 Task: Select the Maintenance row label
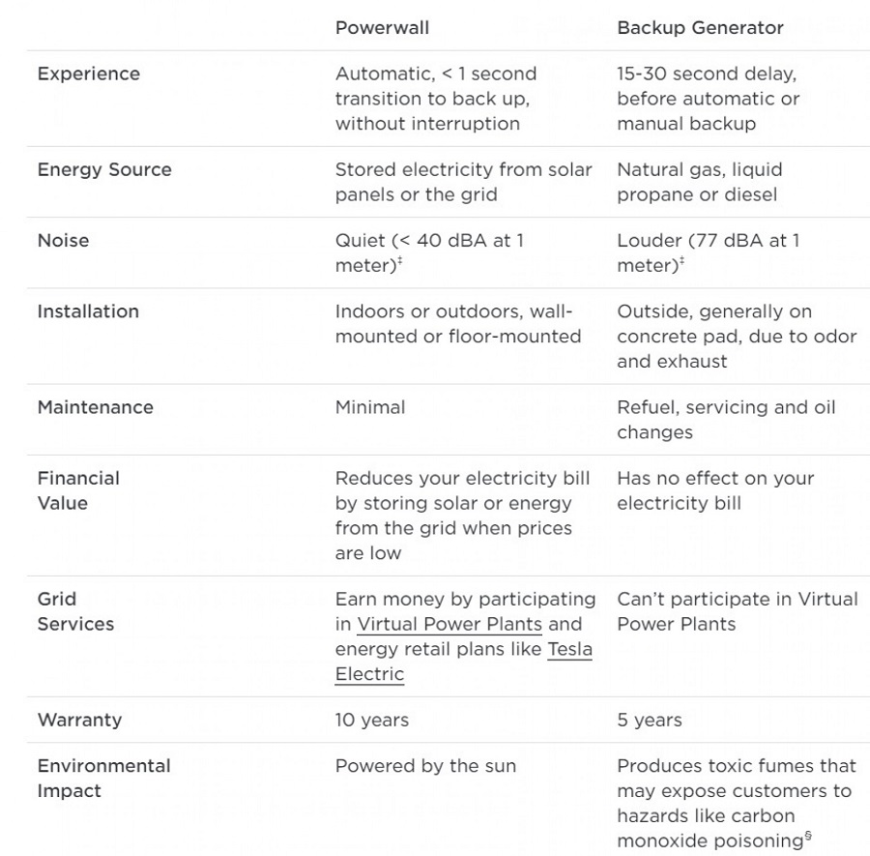tap(95, 407)
